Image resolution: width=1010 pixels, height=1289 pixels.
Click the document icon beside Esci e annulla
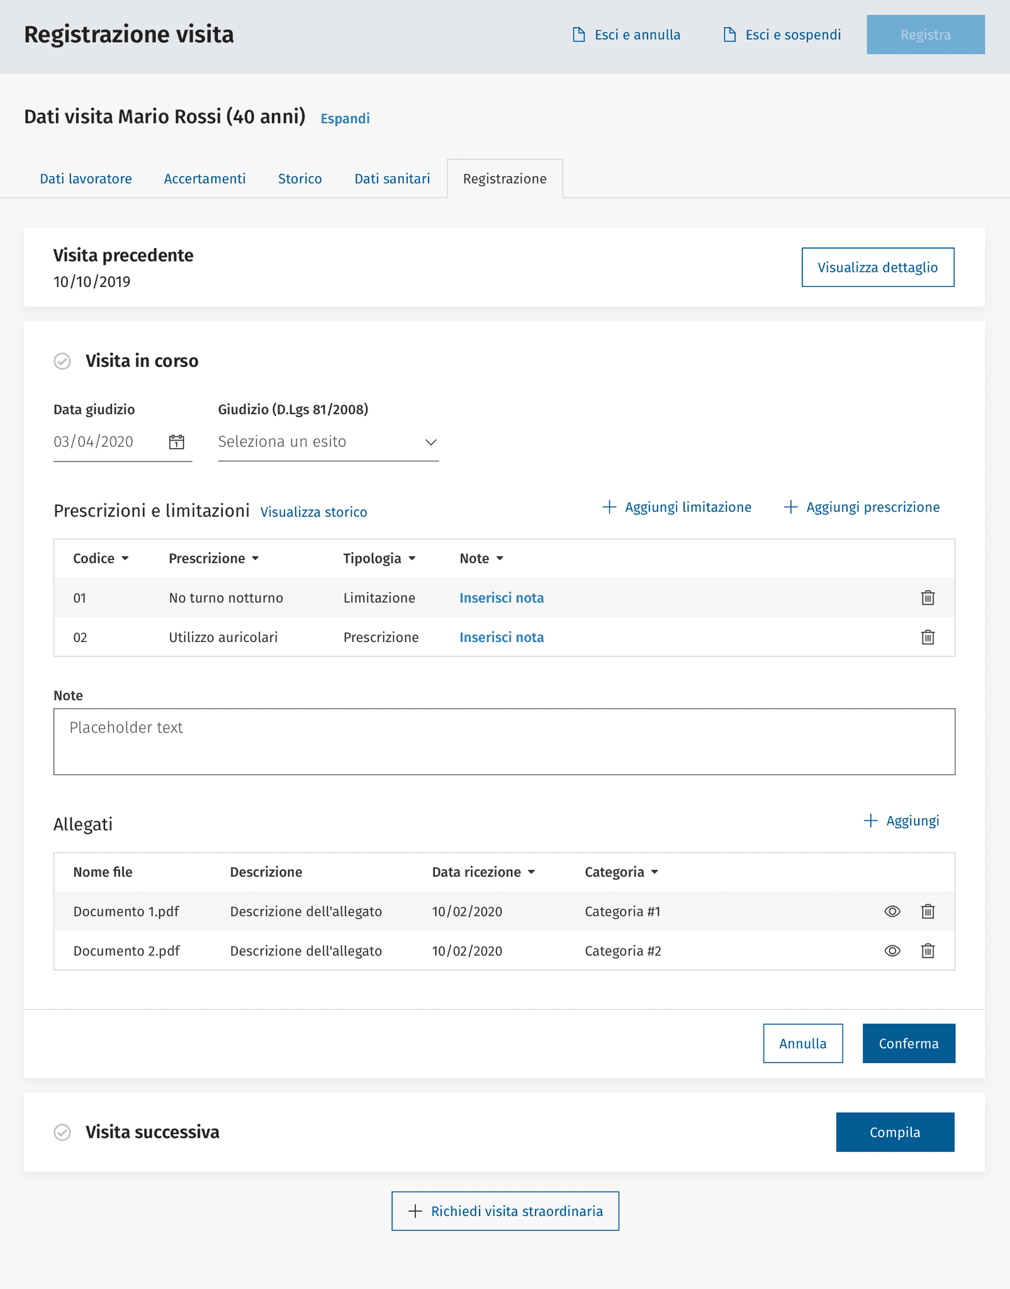point(578,35)
